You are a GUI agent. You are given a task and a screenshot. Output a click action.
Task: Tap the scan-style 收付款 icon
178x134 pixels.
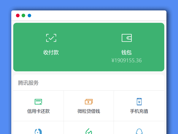pos(51,38)
